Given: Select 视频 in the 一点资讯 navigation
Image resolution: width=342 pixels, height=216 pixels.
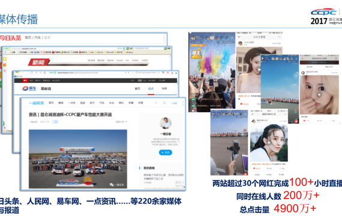Looking at the screenshot, I should pos(82,103).
